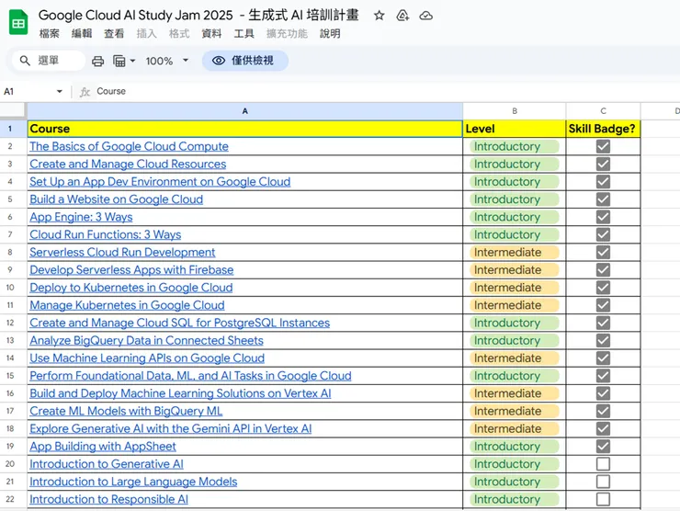680x511 pixels.
Task: Open the 工具 menu
Action: pos(244,33)
